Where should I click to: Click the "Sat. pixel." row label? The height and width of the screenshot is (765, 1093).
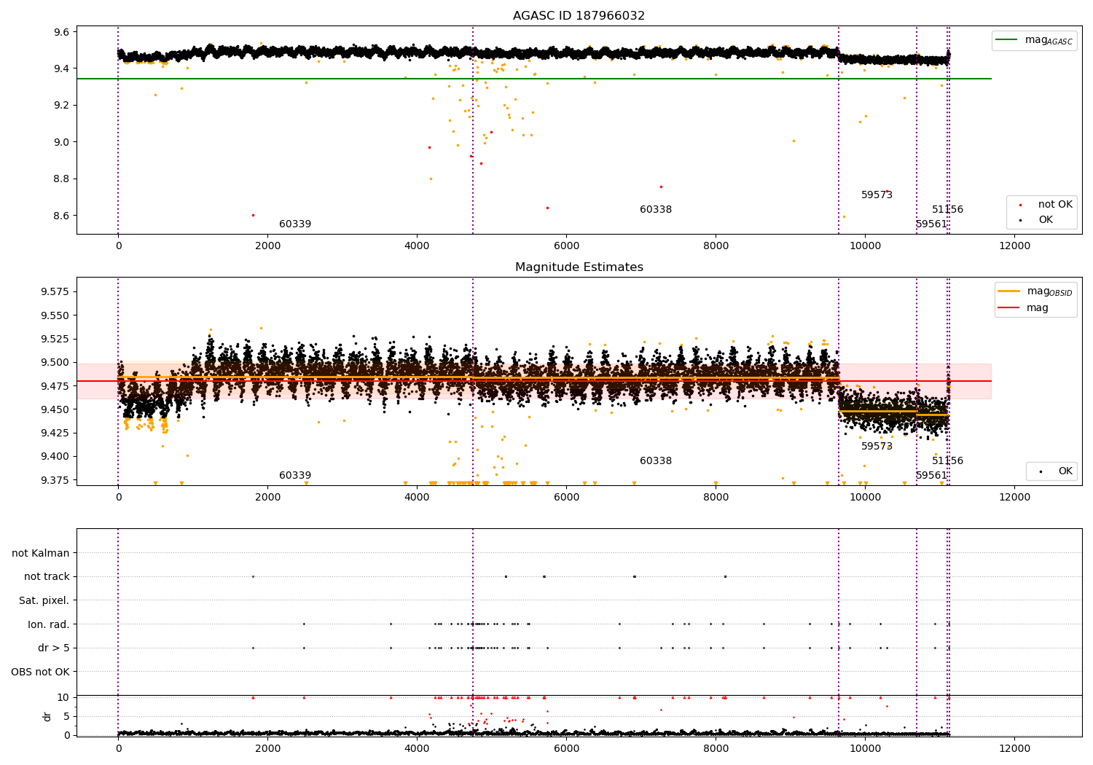44,600
